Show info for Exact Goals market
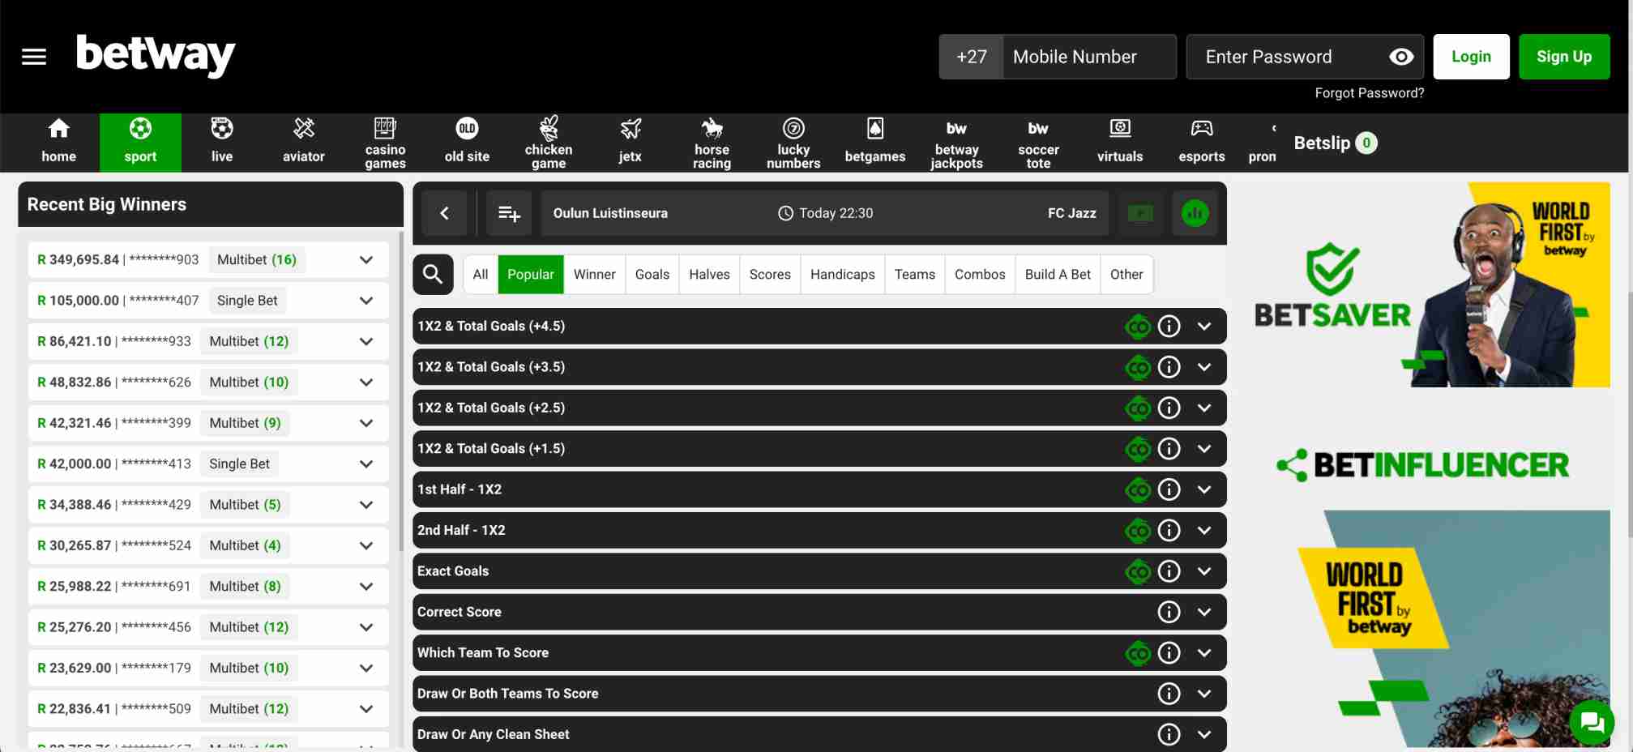This screenshot has height=752, width=1633. click(1169, 571)
